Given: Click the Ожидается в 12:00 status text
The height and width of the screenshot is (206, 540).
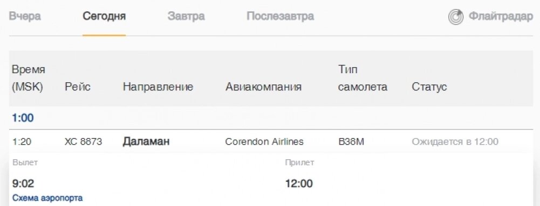Looking at the screenshot, I should [455, 142].
